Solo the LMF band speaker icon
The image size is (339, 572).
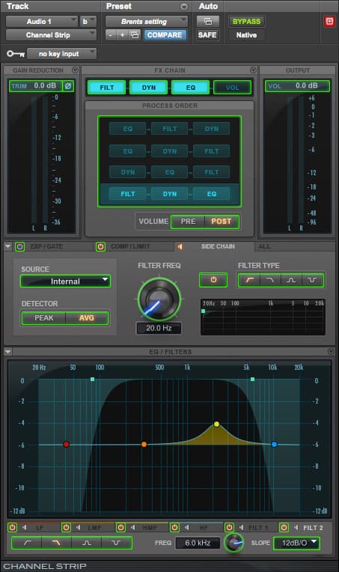click(79, 528)
